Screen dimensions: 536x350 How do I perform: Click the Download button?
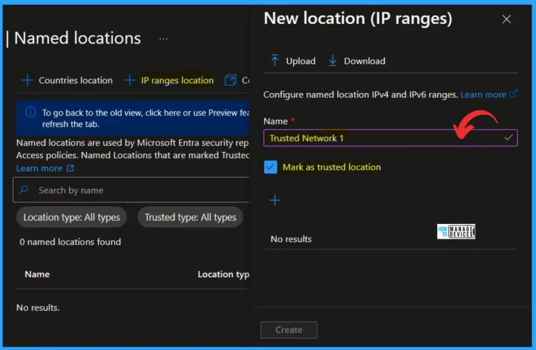pos(357,61)
